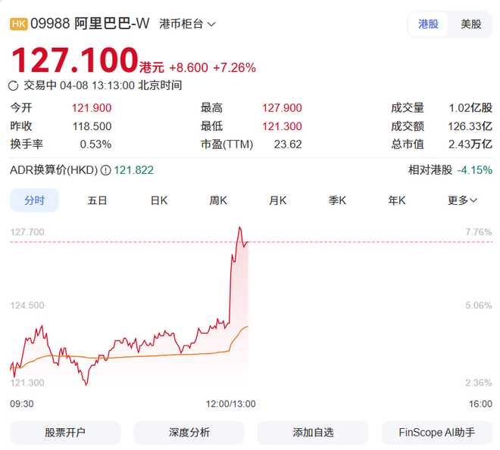Image resolution: width=500 pixels, height=450 pixels.
Task: Click 添加自选 to add to watchlist
Action: click(312, 433)
